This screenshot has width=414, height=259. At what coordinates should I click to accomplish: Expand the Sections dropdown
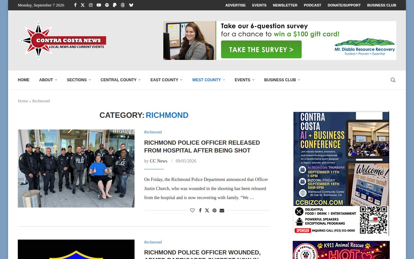click(79, 80)
